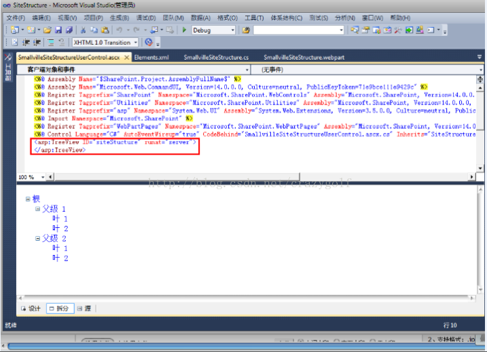
Task: Switch to the Elements.xml tab
Action: point(151,58)
